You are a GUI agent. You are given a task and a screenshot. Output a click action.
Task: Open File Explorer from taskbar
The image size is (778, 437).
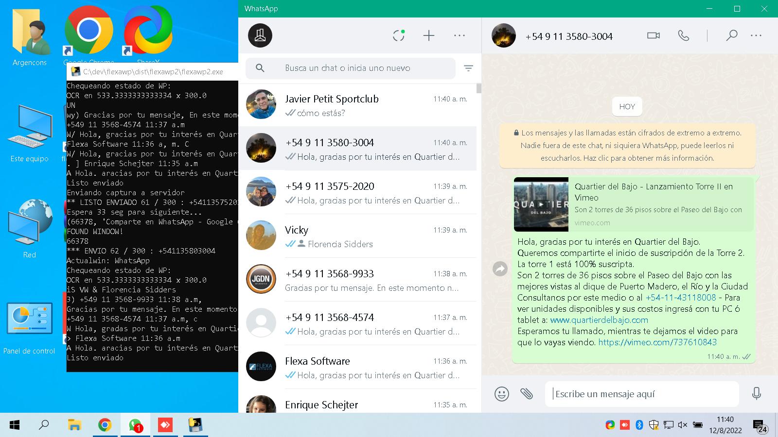(x=74, y=425)
